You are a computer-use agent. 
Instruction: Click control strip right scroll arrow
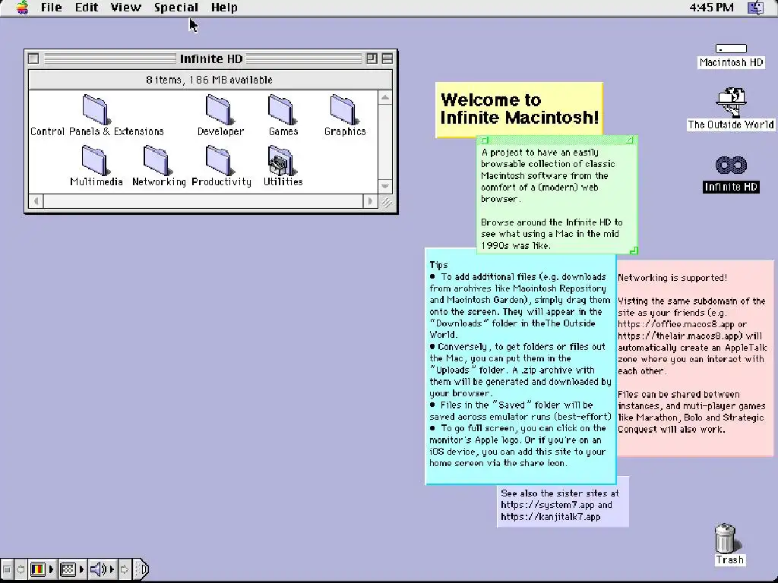[125, 569]
